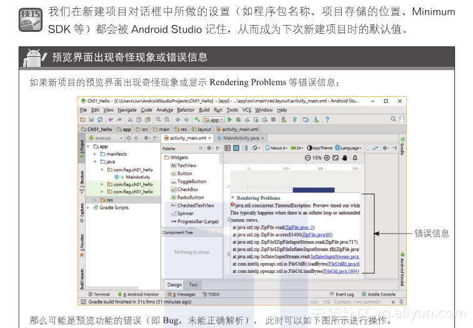Click the Synchronize refresh icon
The image size is (473, 328).
pyautogui.click(x=100, y=120)
